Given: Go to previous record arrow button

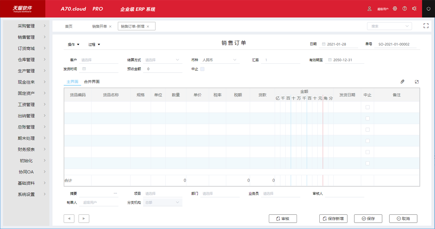Looking at the screenshot, I should click(x=69, y=218).
